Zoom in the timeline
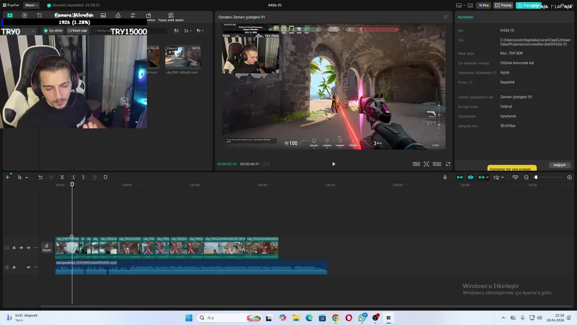 pyautogui.click(x=569, y=177)
